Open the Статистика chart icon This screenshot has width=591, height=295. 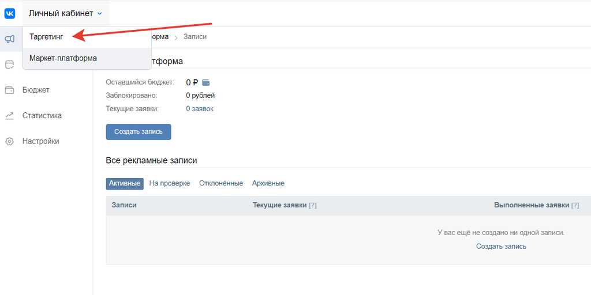[x=9, y=116]
